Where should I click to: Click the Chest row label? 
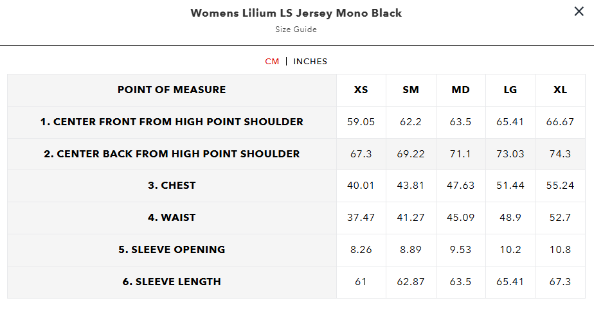pyautogui.click(x=172, y=186)
